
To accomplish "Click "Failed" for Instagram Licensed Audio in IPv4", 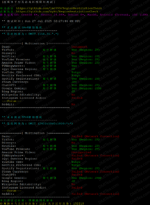I will 77,98.
